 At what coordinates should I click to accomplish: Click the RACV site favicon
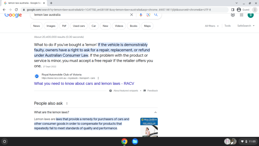pyautogui.click(x=37, y=76)
